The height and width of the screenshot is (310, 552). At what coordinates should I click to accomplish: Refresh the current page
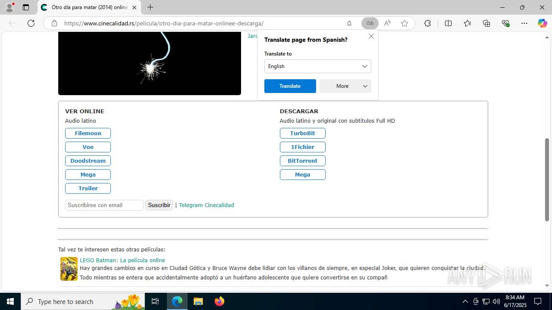(x=31, y=23)
